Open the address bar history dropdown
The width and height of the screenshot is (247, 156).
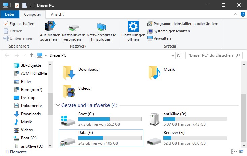173,56
